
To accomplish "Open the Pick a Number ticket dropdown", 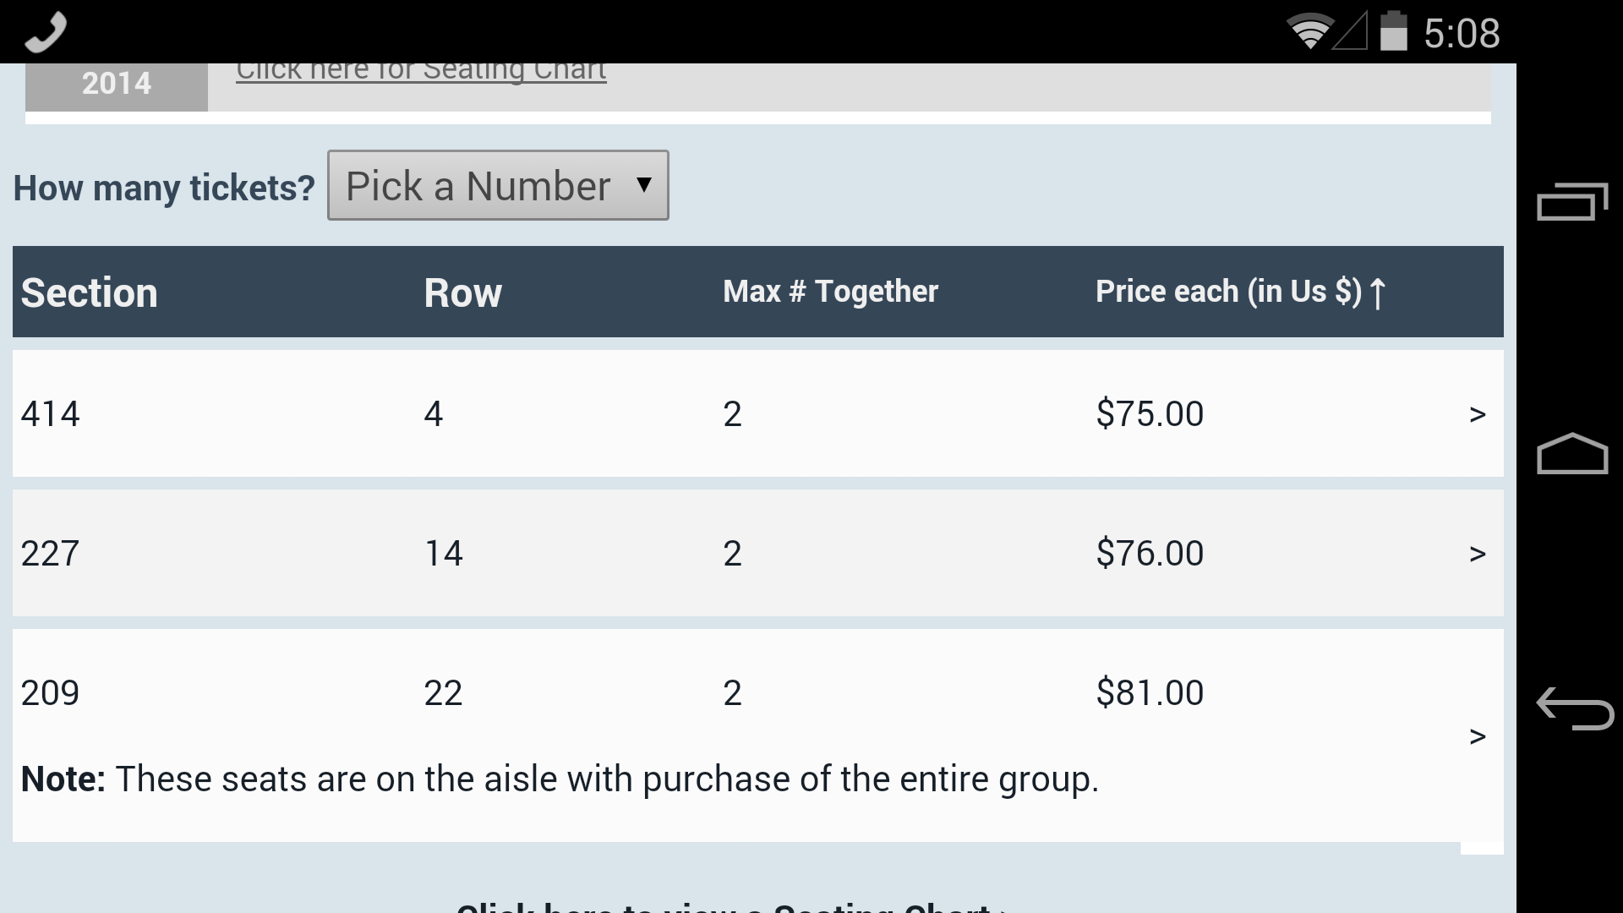I will pyautogui.click(x=498, y=186).
